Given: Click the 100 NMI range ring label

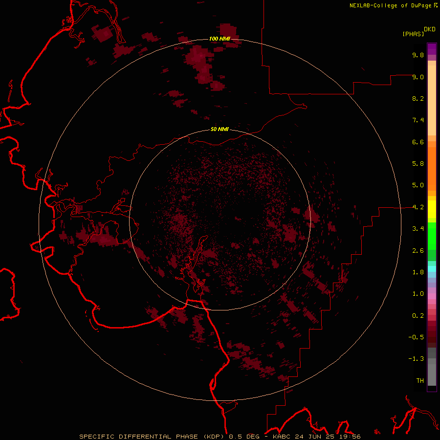Looking at the screenshot, I should pos(220,39).
